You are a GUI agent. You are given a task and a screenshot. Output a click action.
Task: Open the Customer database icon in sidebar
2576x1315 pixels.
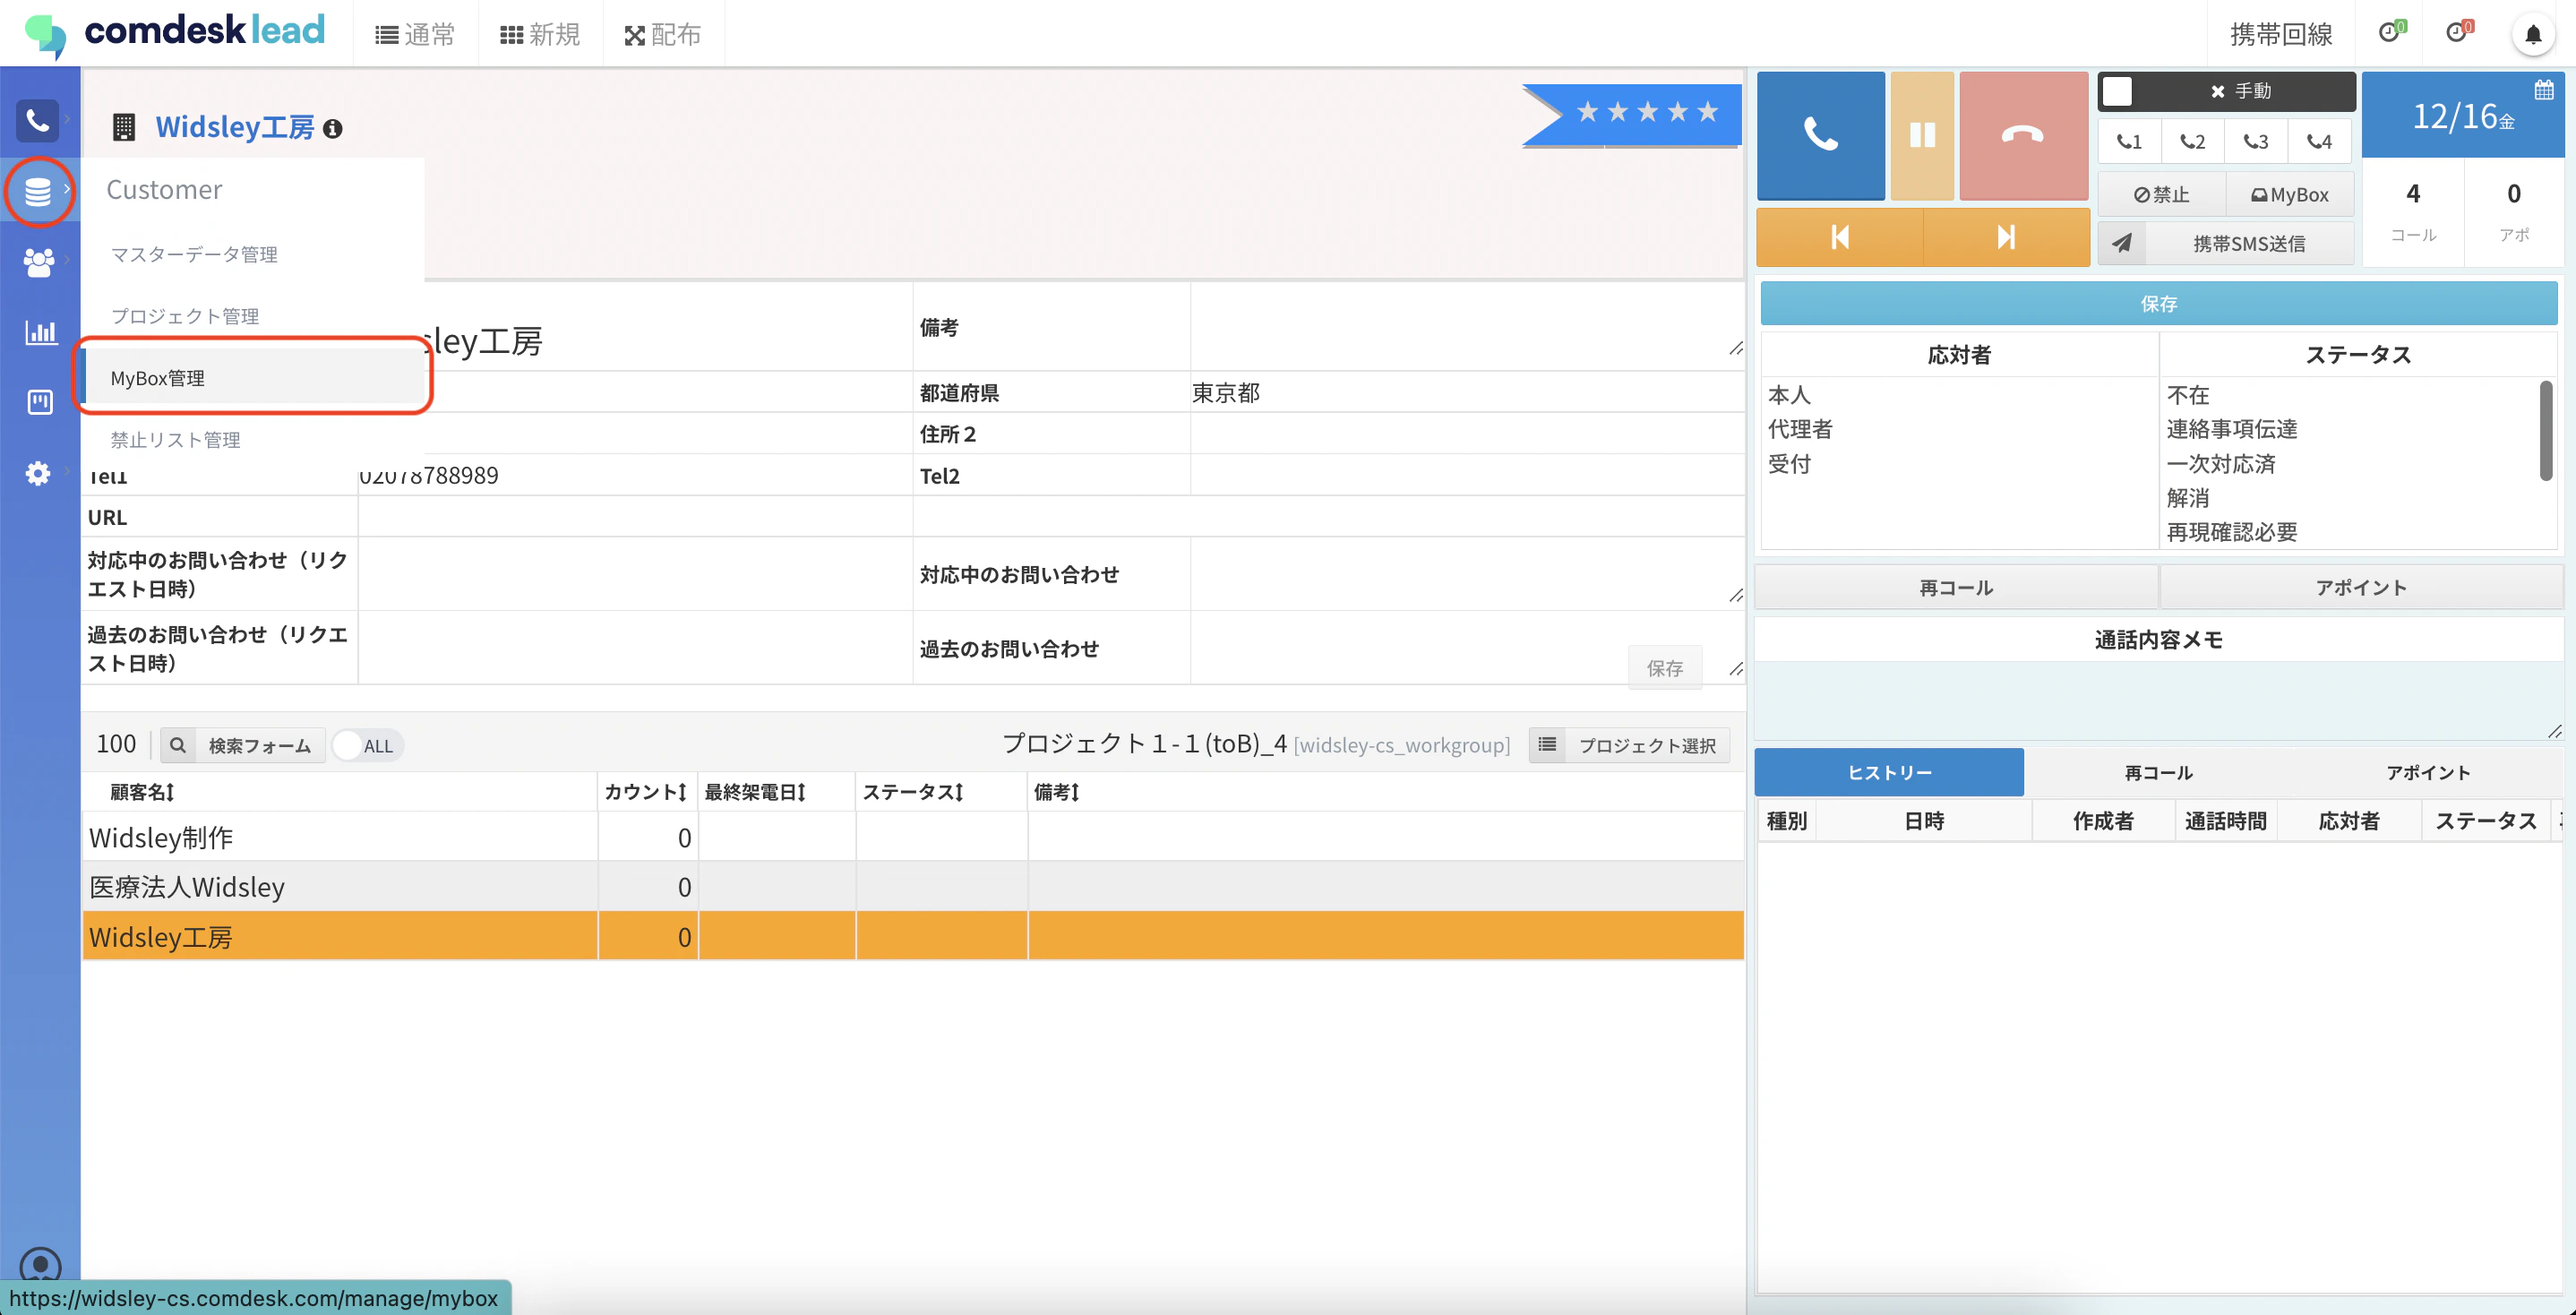click(x=38, y=191)
